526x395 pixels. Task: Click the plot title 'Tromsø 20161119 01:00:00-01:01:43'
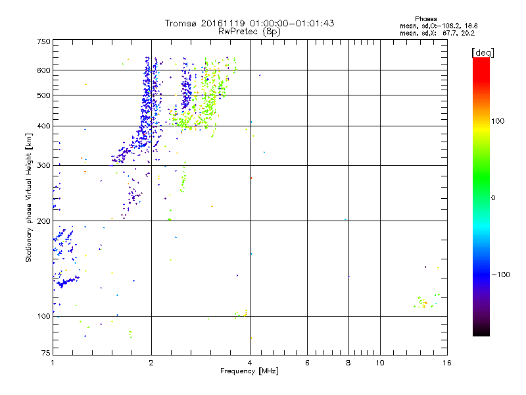[x=249, y=23]
